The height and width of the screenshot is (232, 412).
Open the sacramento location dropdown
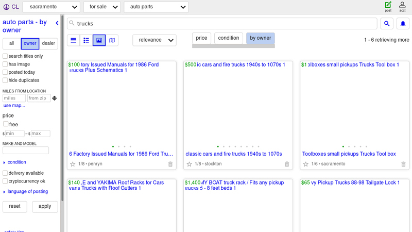click(x=54, y=7)
